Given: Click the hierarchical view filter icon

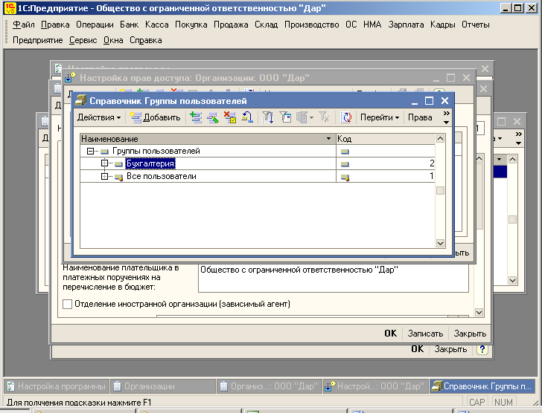Looking at the screenshot, I should tap(267, 117).
